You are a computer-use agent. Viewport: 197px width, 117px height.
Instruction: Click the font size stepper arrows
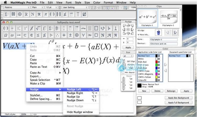(x=60, y=8)
